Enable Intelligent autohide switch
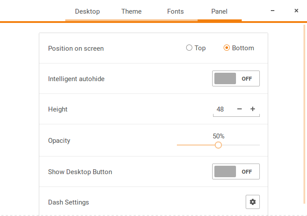This screenshot has height=216, width=307. 236,78
